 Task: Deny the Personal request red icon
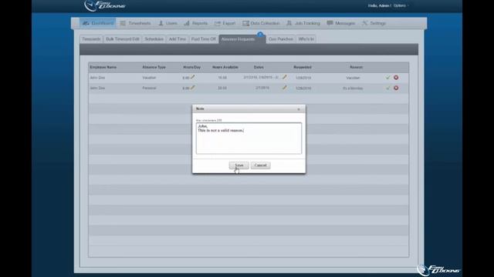point(396,88)
